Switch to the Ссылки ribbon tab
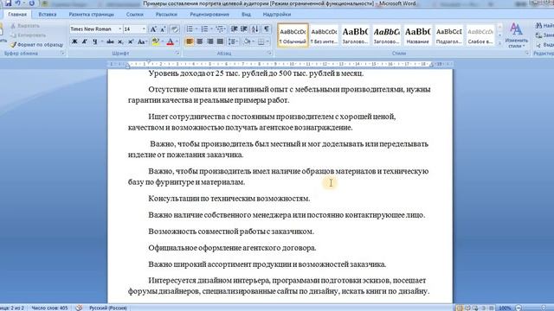Screen dimensions: 554x311 pos(135,15)
